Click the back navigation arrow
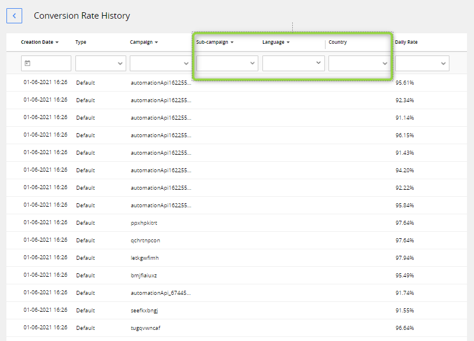Image resolution: width=474 pixels, height=341 pixels. 14,16
